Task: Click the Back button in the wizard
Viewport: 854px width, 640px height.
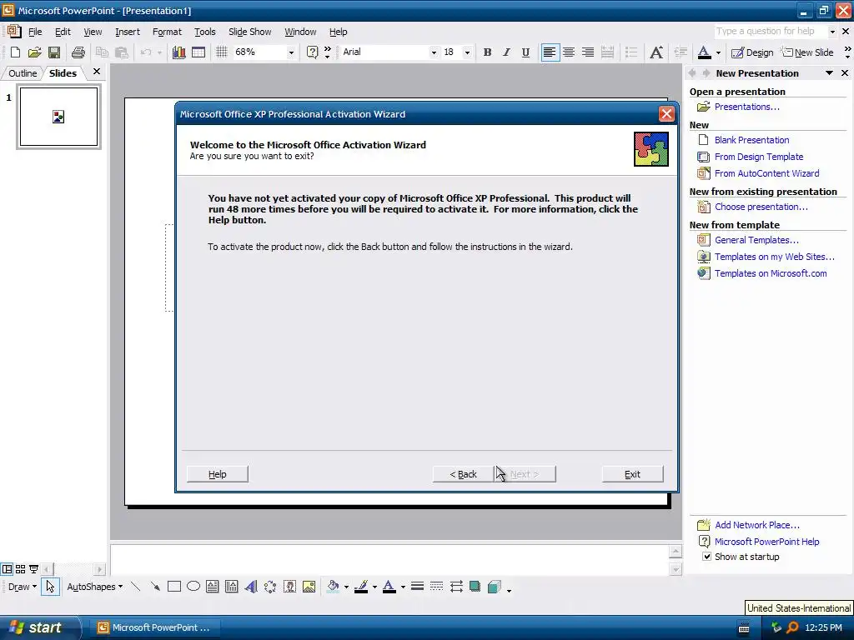Action: point(464,474)
